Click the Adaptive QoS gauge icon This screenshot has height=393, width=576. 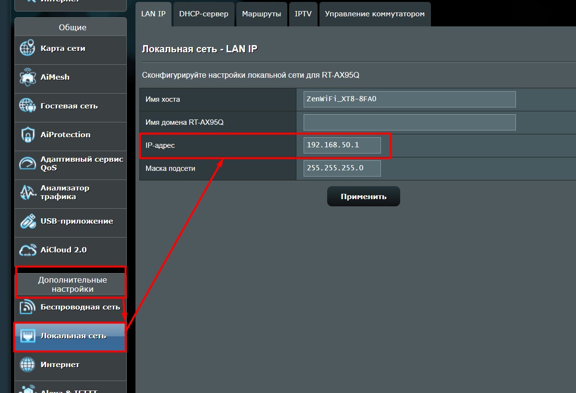point(27,163)
